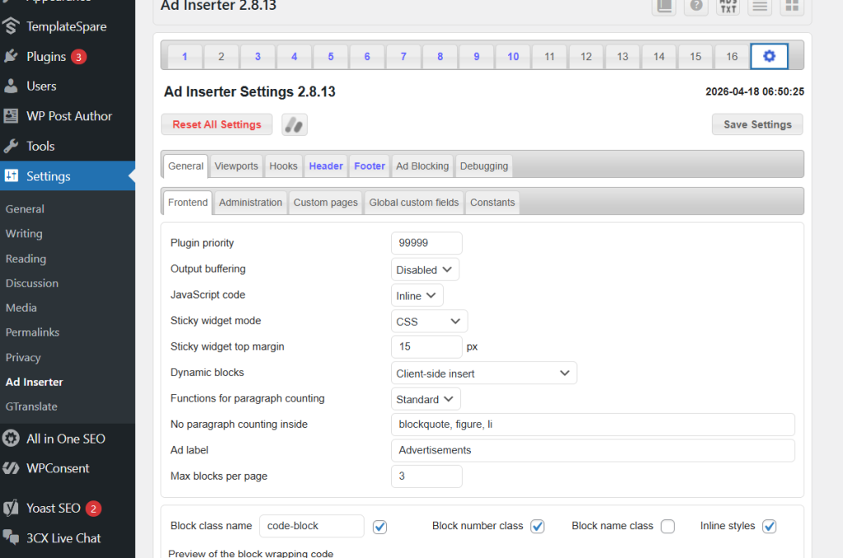The image size is (843, 558).
Task: Switch to the Viewports tab
Action: (236, 166)
